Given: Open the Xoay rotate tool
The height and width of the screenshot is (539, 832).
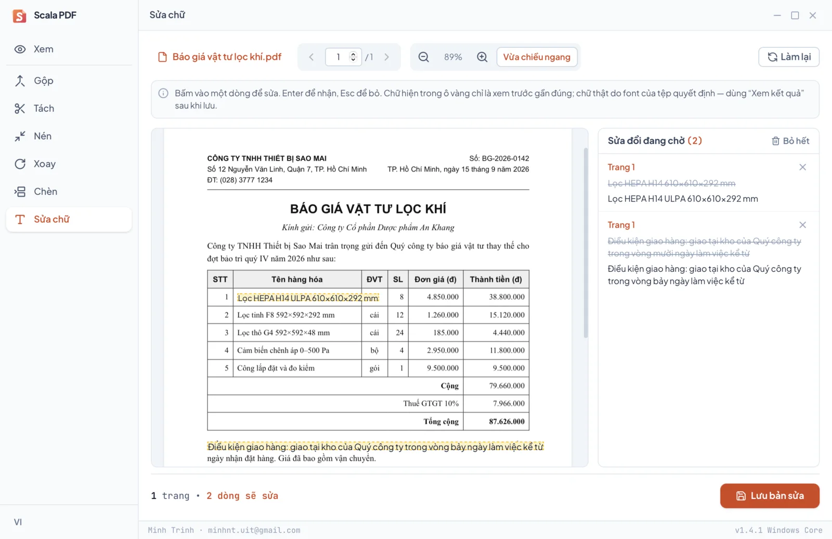Looking at the screenshot, I should tap(69, 164).
